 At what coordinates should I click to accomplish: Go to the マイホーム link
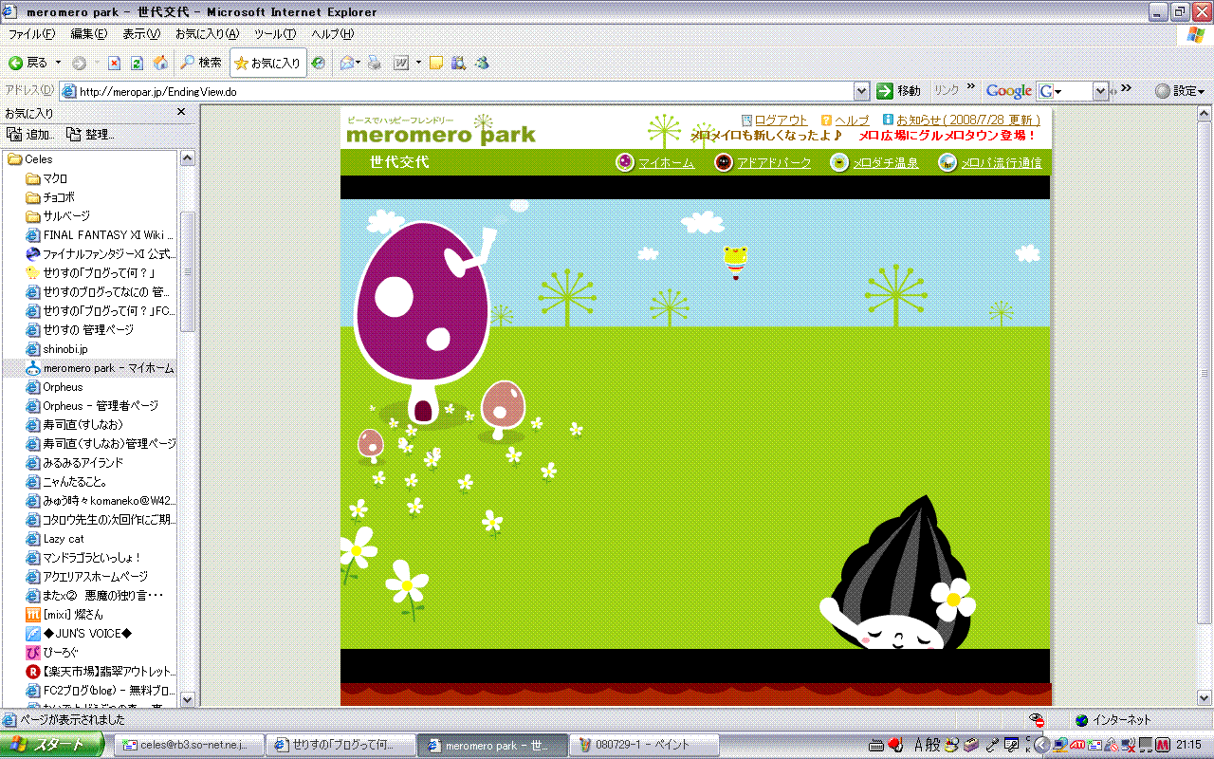coord(666,163)
